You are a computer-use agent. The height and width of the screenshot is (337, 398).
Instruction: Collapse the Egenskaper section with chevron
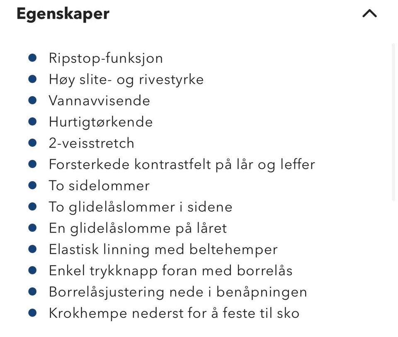click(x=369, y=13)
